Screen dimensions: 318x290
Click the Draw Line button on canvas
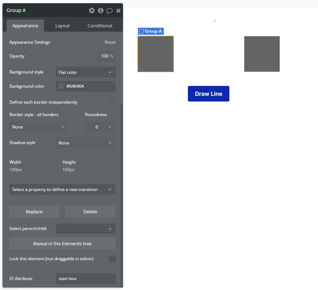208,94
